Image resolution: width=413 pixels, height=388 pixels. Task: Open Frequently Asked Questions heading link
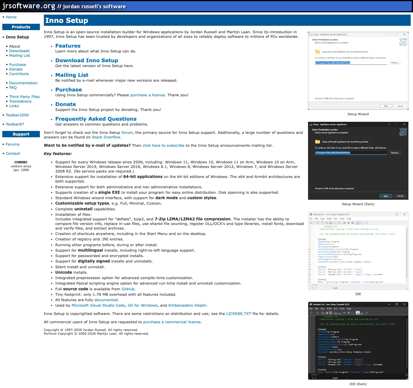point(96,119)
